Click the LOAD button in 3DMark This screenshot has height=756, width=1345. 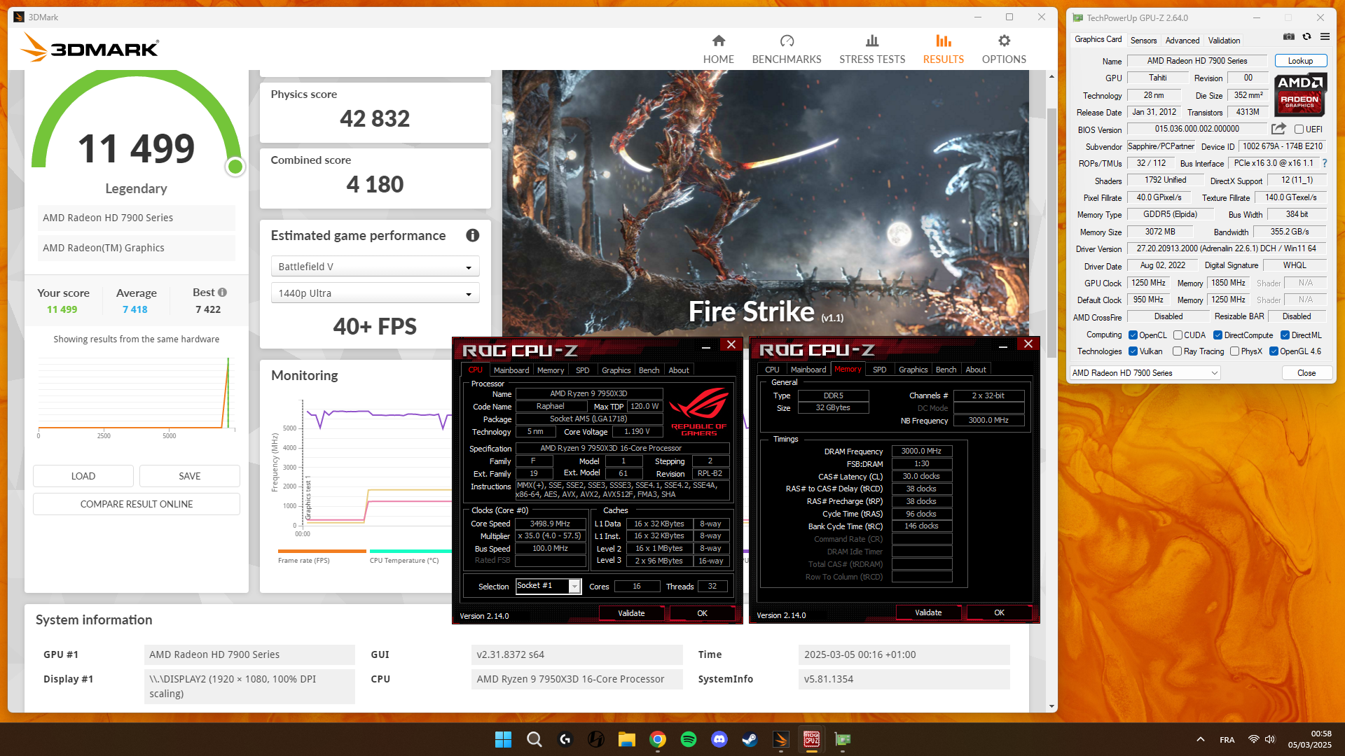click(x=83, y=476)
